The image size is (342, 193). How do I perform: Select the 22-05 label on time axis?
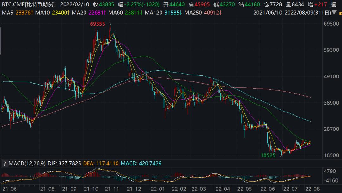click(244, 189)
